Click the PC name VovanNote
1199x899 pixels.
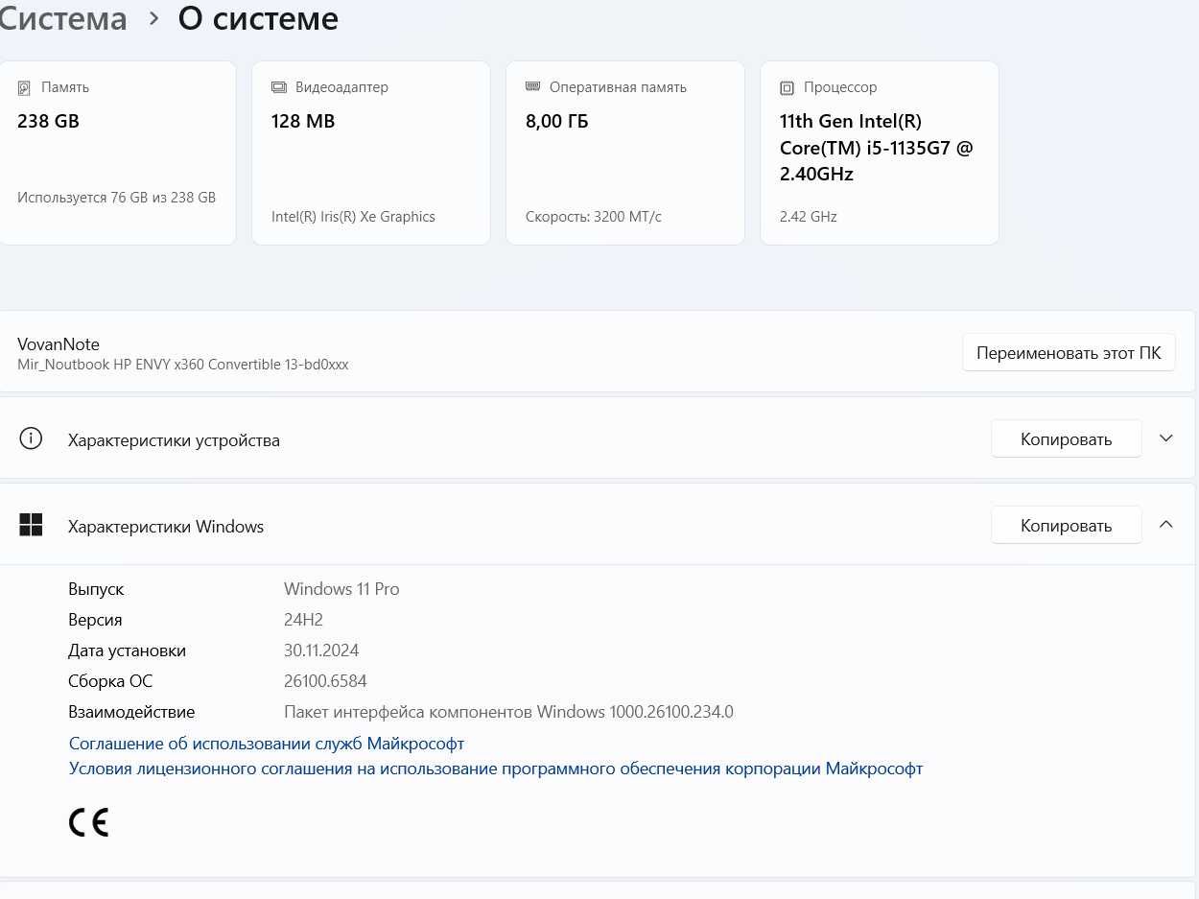pyautogui.click(x=59, y=344)
